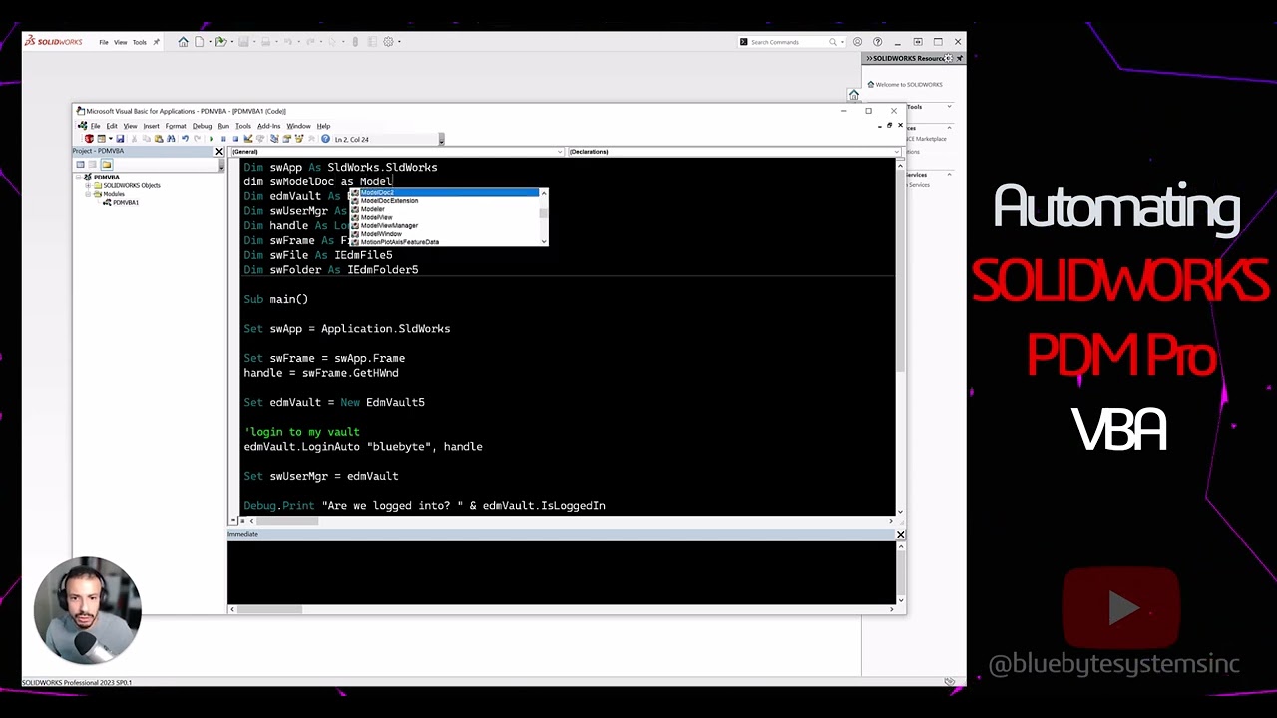Select ModelView in autocomplete list
The height and width of the screenshot is (718, 1277).
[x=443, y=217]
